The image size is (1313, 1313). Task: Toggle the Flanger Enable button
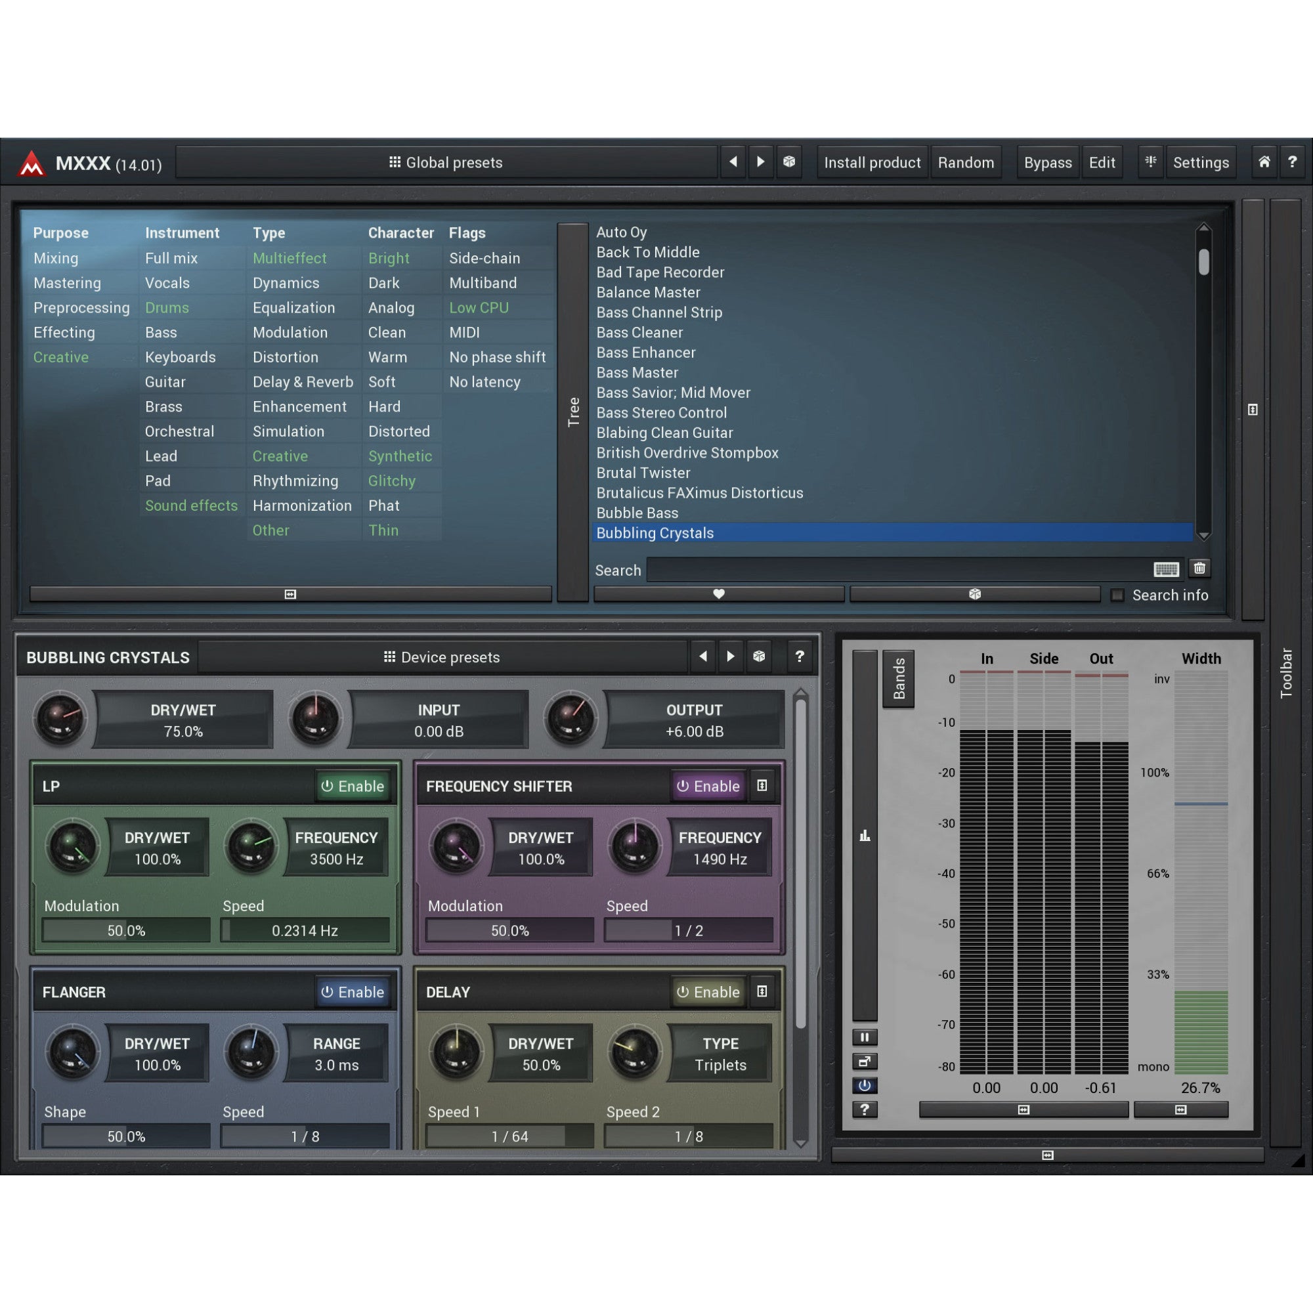[x=352, y=992]
